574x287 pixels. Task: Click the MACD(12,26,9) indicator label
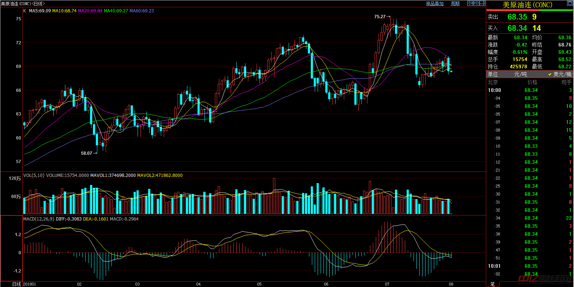point(38,219)
